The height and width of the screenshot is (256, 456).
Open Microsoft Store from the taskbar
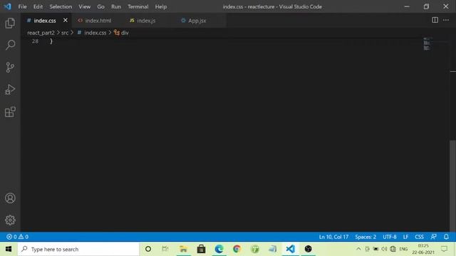tap(201, 249)
